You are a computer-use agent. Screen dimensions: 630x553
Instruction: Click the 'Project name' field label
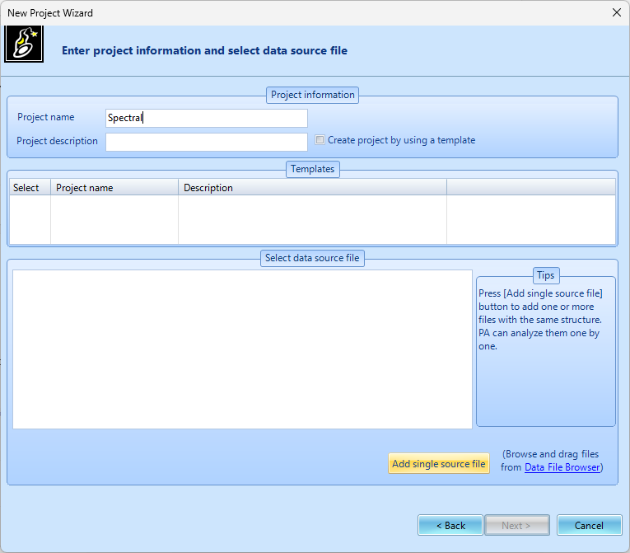(x=46, y=117)
